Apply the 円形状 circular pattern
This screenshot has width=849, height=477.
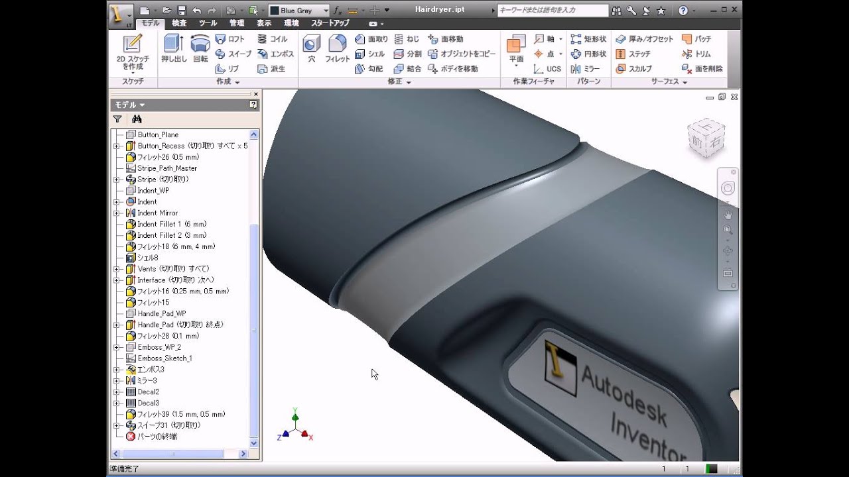pyautogui.click(x=588, y=54)
